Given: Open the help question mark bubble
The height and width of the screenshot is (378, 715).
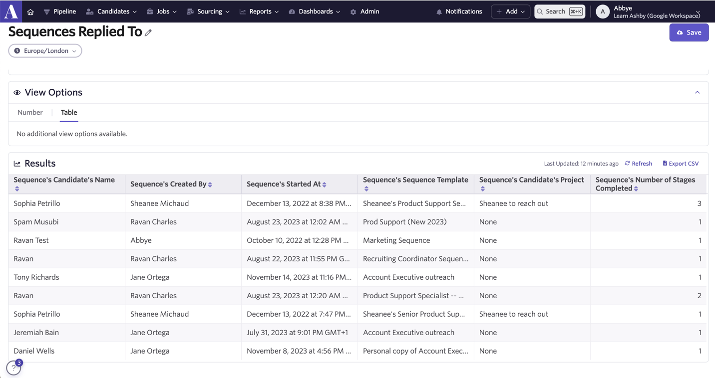Looking at the screenshot, I should tap(13, 368).
